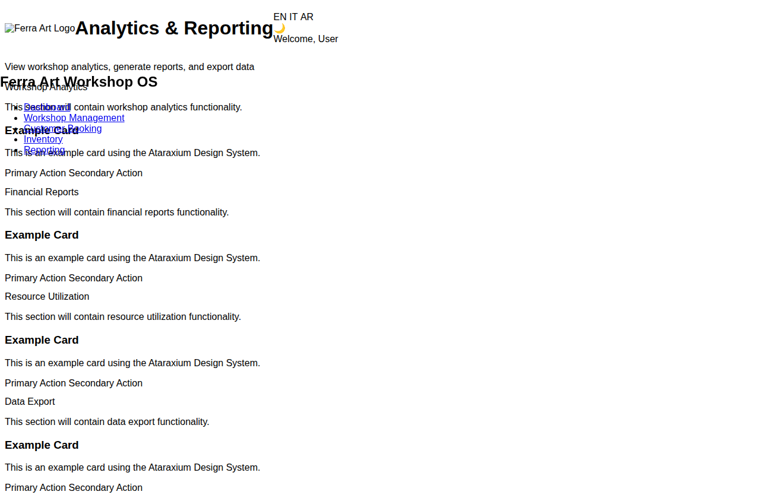Go to Workshop Management link
This screenshot has height=498, width=760.
[74, 118]
